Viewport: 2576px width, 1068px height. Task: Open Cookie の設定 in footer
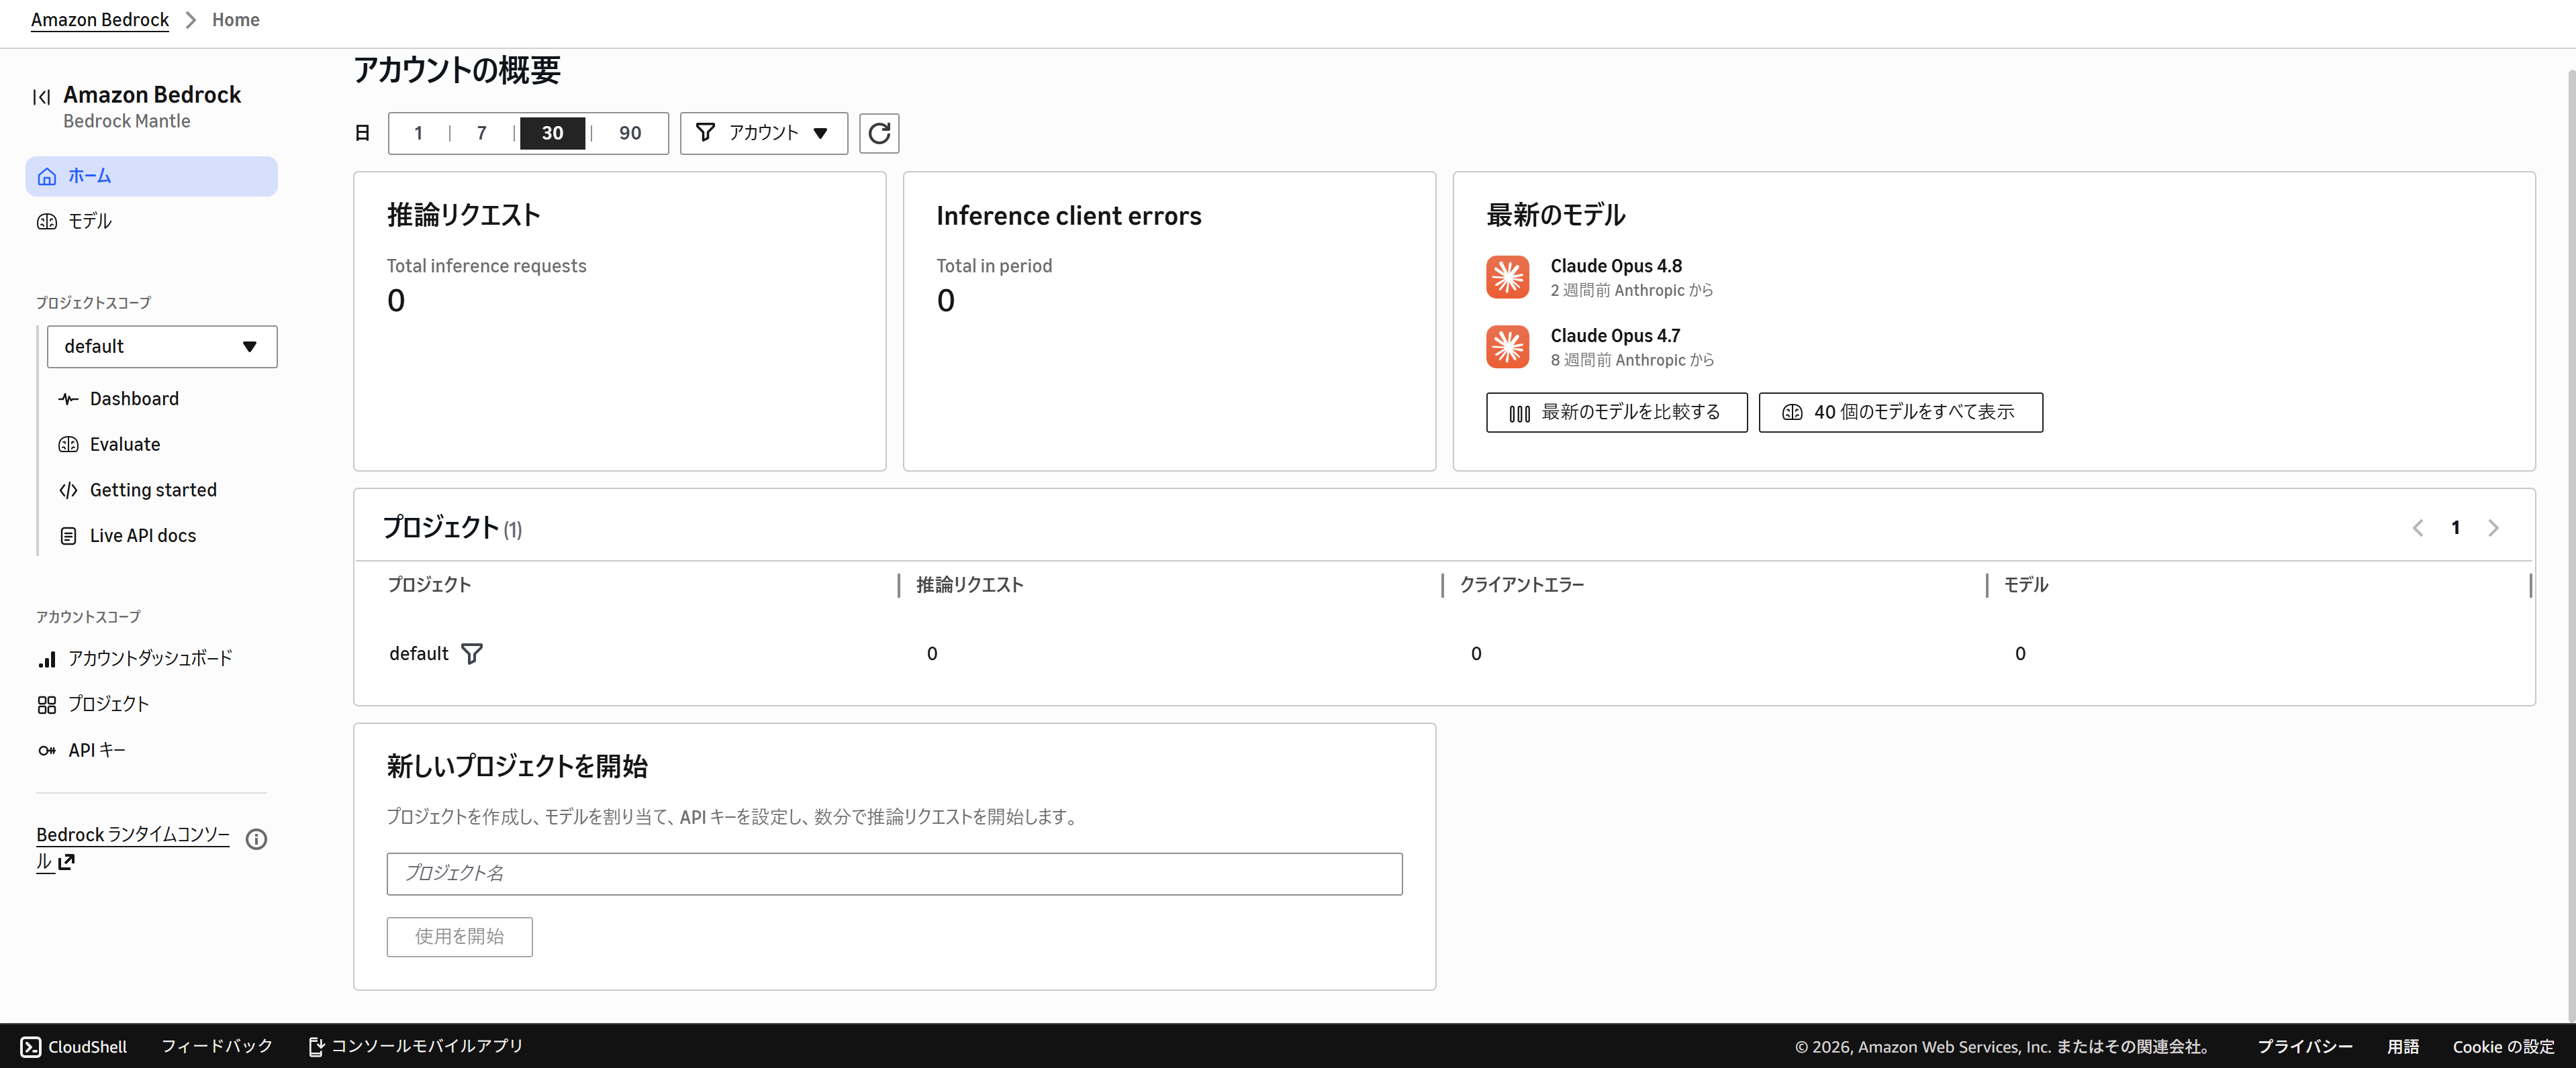2503,1046
